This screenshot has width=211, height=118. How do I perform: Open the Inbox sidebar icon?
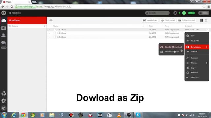point(4,28)
